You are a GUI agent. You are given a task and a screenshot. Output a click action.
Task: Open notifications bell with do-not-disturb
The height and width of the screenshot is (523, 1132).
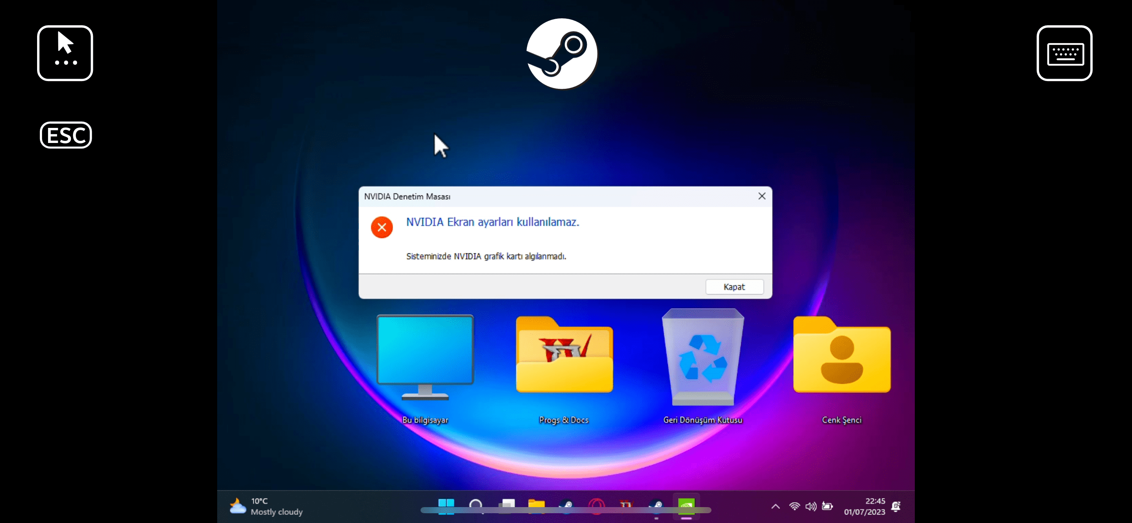[896, 506]
